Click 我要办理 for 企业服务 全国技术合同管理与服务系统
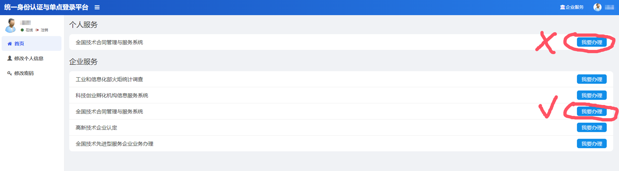Viewport: 619px width, 171px height. pos(591,112)
